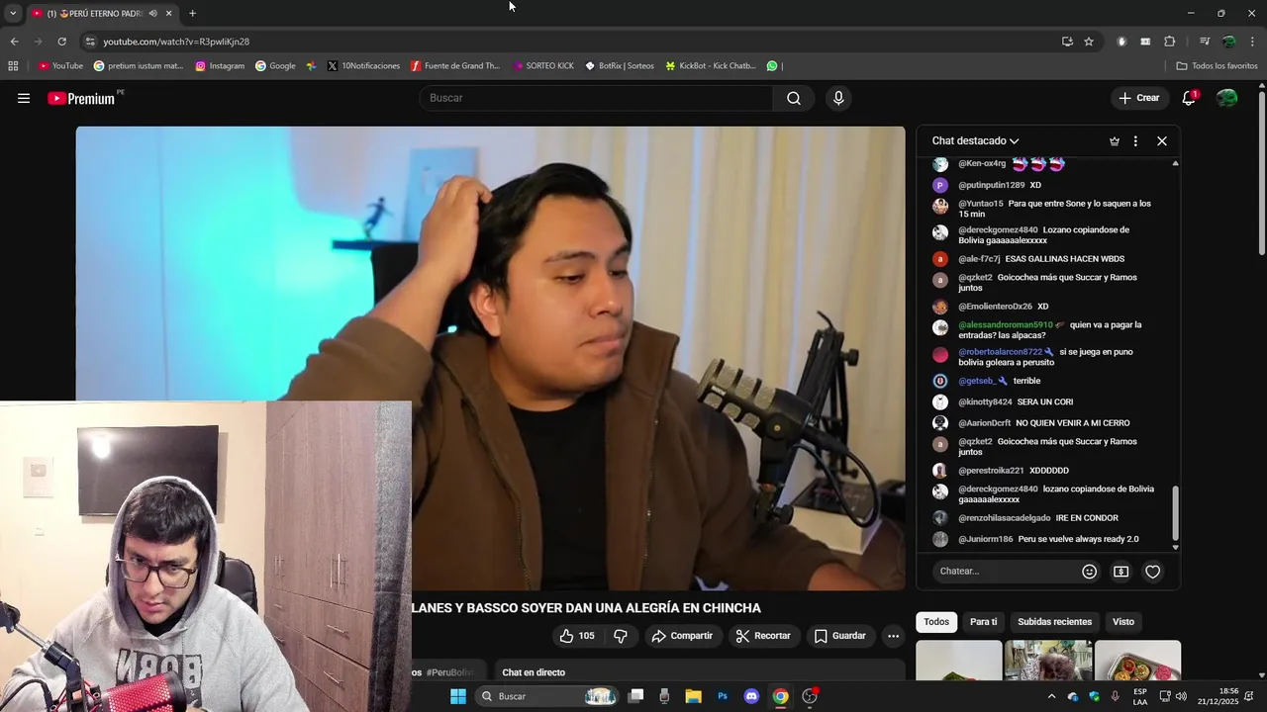1267x712 pixels.
Task: Expand the tab search dropdown arrow
Action: [x=12, y=13]
